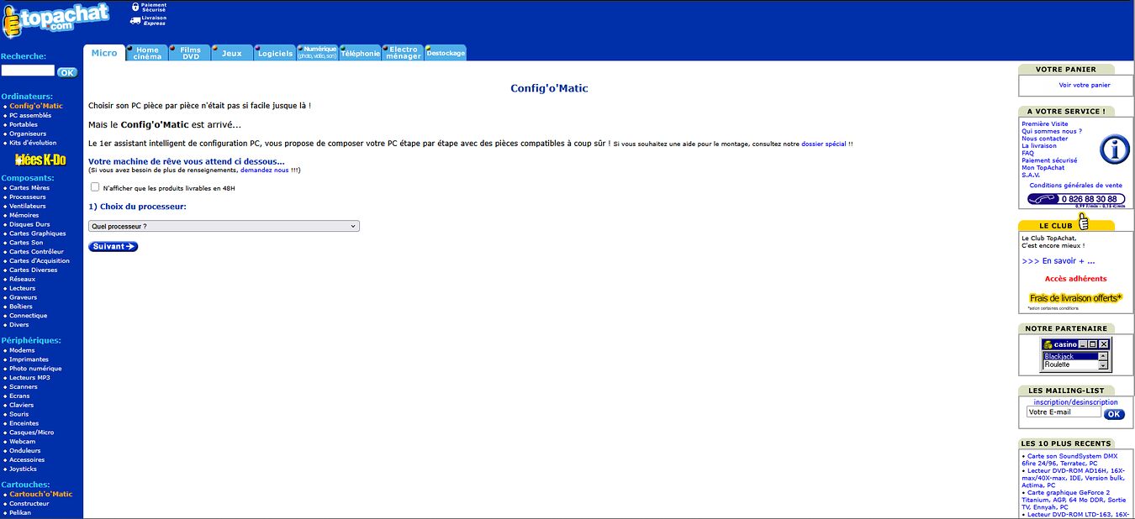This screenshot has width=1135, height=519.
Task: Open Carte son SoundSystem DMX product link
Action: click(1070, 459)
